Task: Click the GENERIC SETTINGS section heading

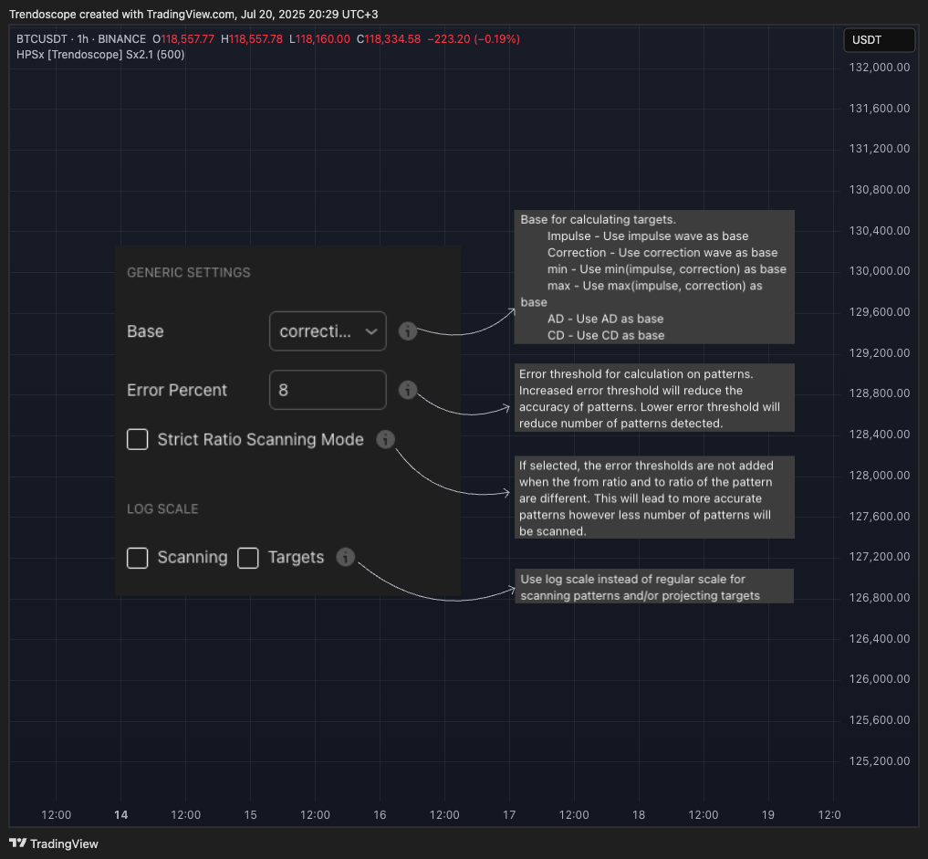Action: coord(189,272)
